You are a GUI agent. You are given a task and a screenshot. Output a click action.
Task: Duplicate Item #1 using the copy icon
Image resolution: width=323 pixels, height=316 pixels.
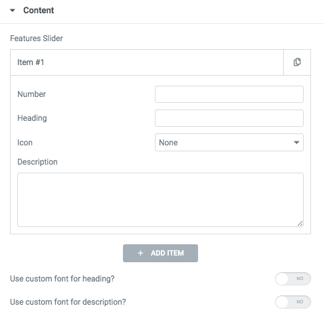tap(297, 62)
